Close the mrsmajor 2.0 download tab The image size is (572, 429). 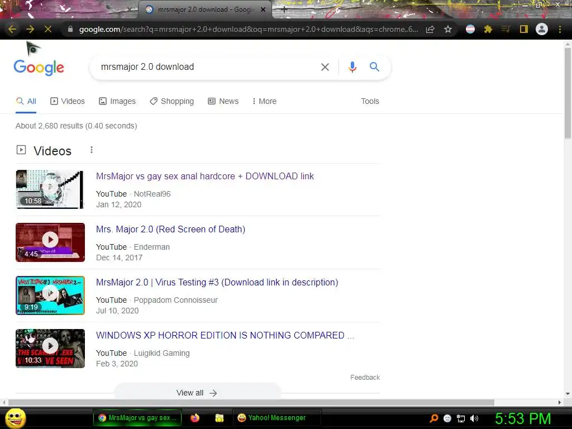coord(263,9)
